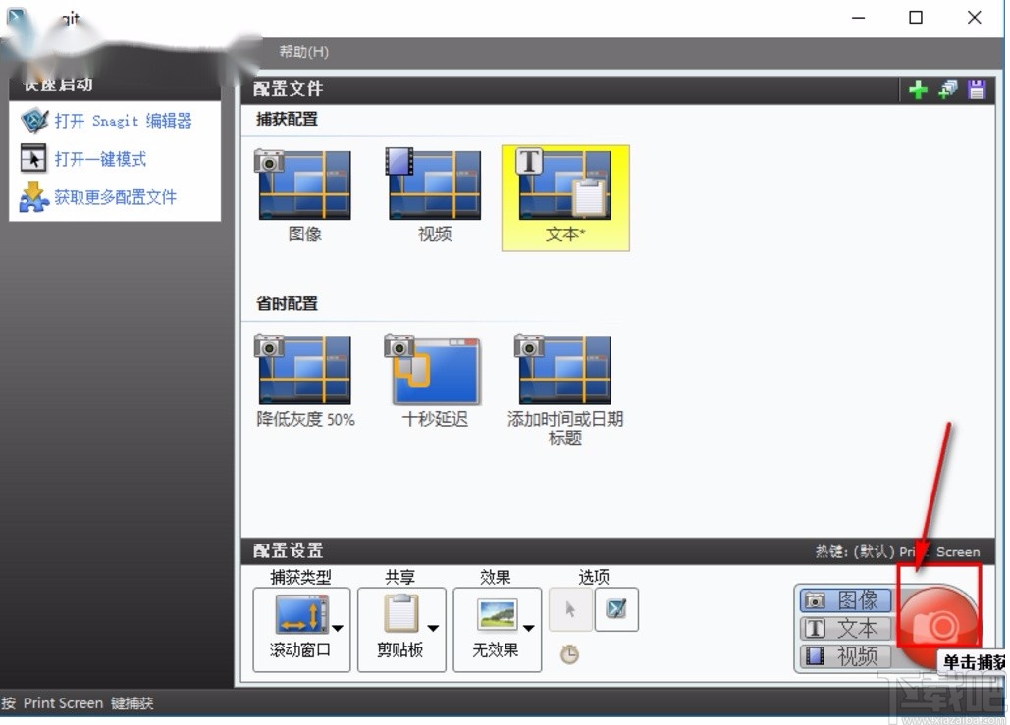Minimize the Snagit window
Image resolution: width=1010 pixels, height=725 pixels.
click(x=858, y=18)
